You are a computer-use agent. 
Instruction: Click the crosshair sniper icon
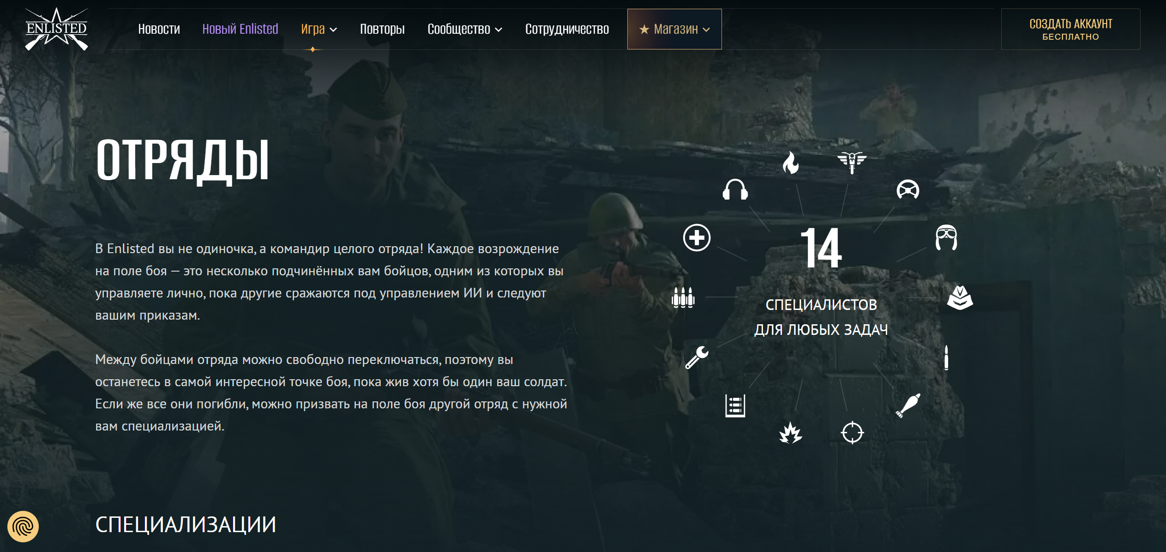(852, 433)
